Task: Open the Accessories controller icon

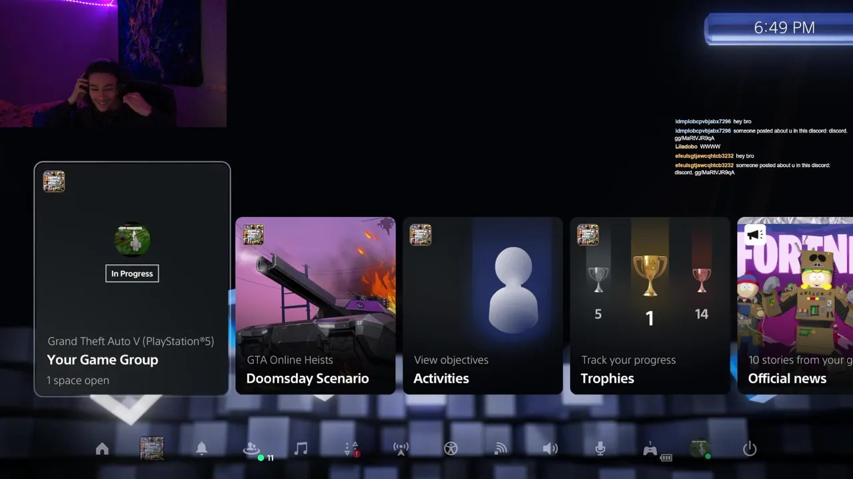Action: click(x=652, y=450)
